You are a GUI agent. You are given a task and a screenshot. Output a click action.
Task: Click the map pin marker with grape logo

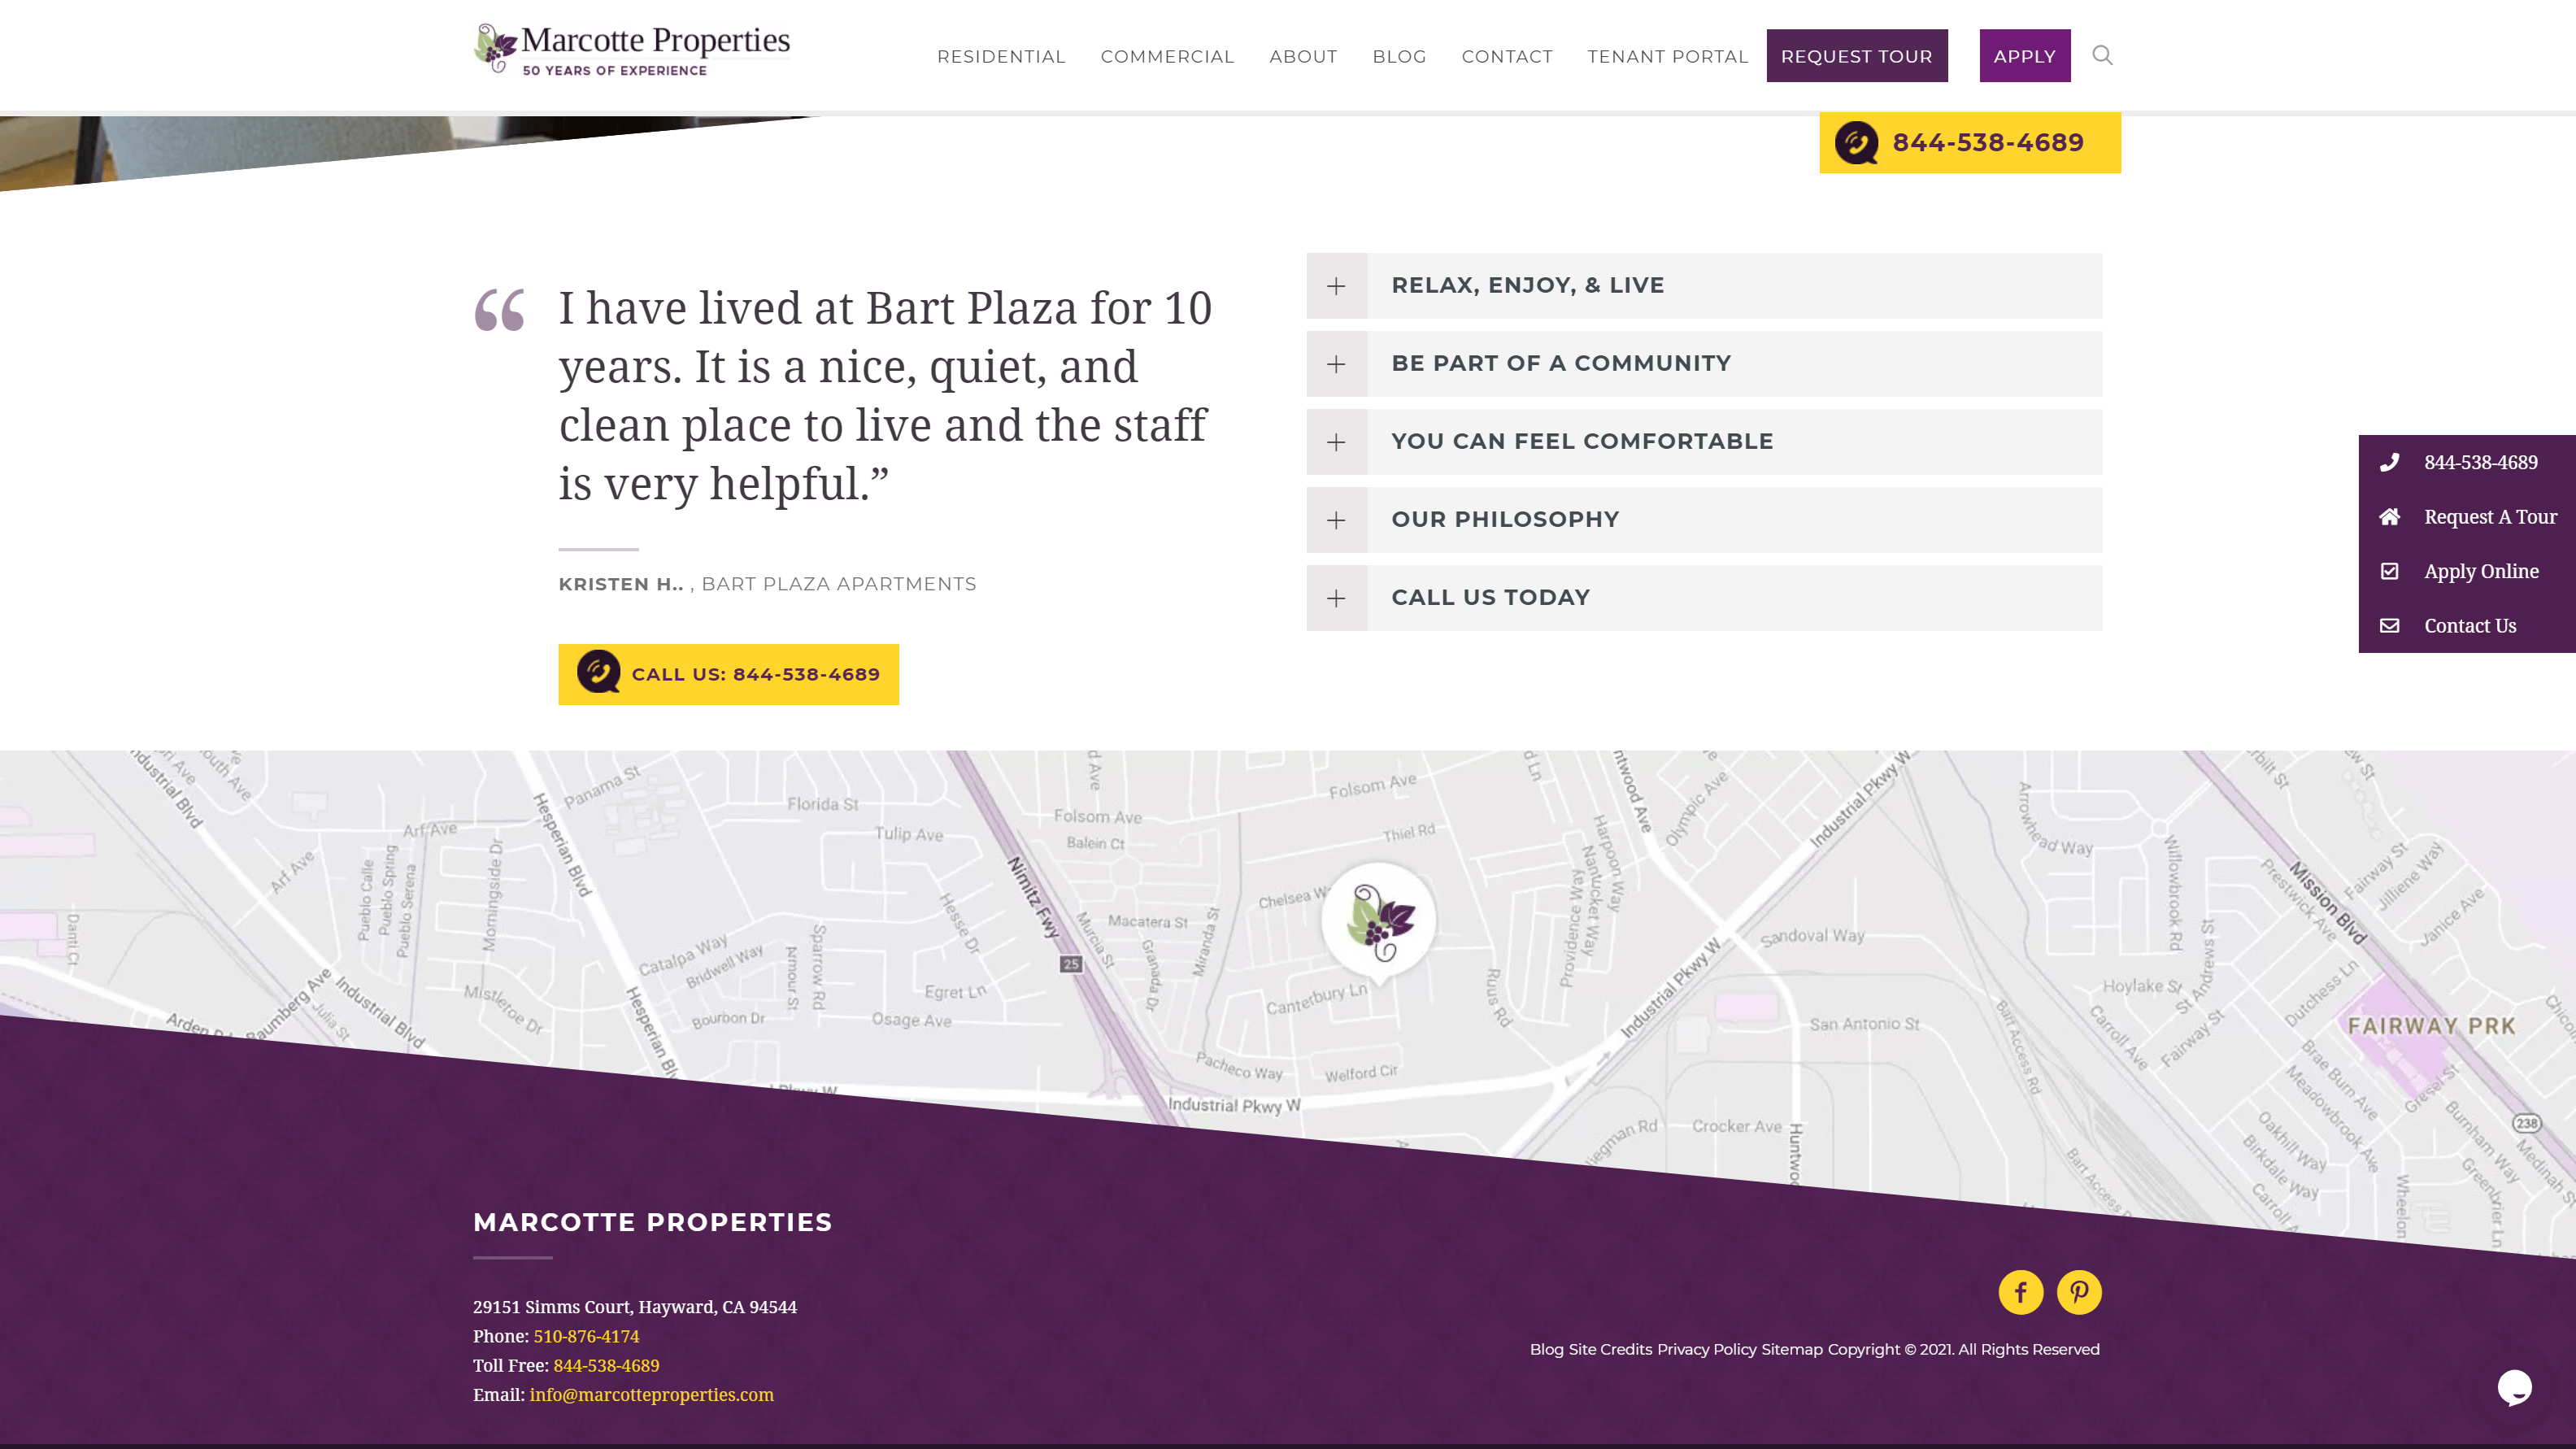tap(1379, 924)
